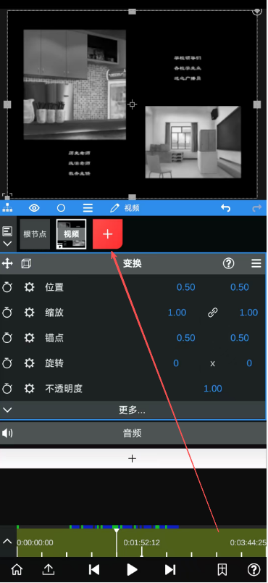Add new layer with red plus button
This screenshot has width=268, height=583.
click(x=108, y=234)
